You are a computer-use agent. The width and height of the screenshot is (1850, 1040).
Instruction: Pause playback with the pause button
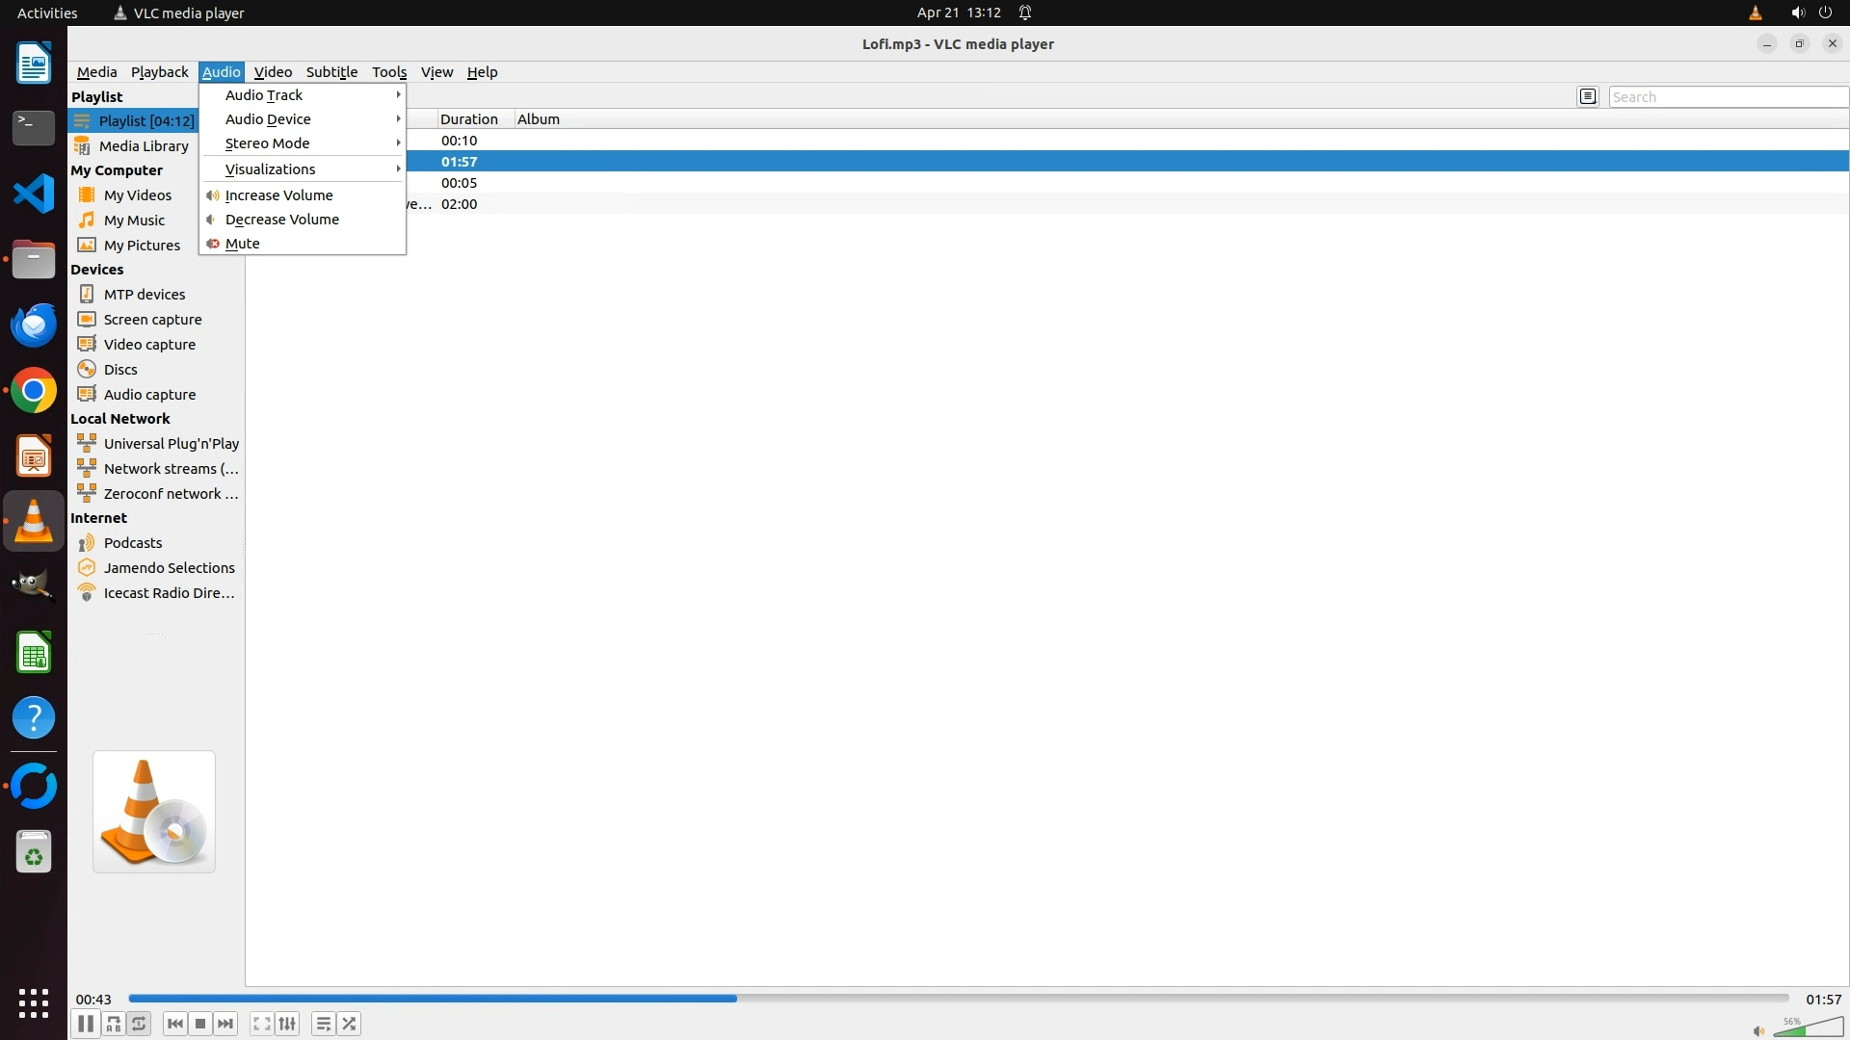(85, 1024)
